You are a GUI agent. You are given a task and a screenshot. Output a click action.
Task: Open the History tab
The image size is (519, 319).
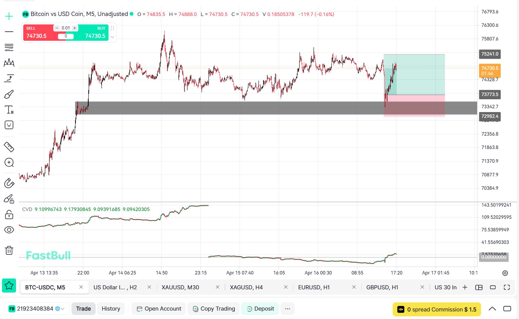[111, 309]
